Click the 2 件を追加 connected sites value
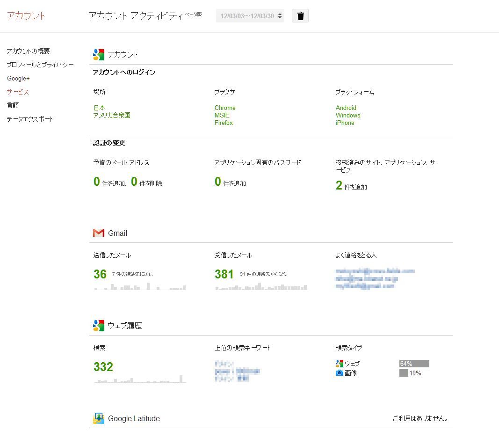This screenshot has height=438, width=499. [351, 185]
